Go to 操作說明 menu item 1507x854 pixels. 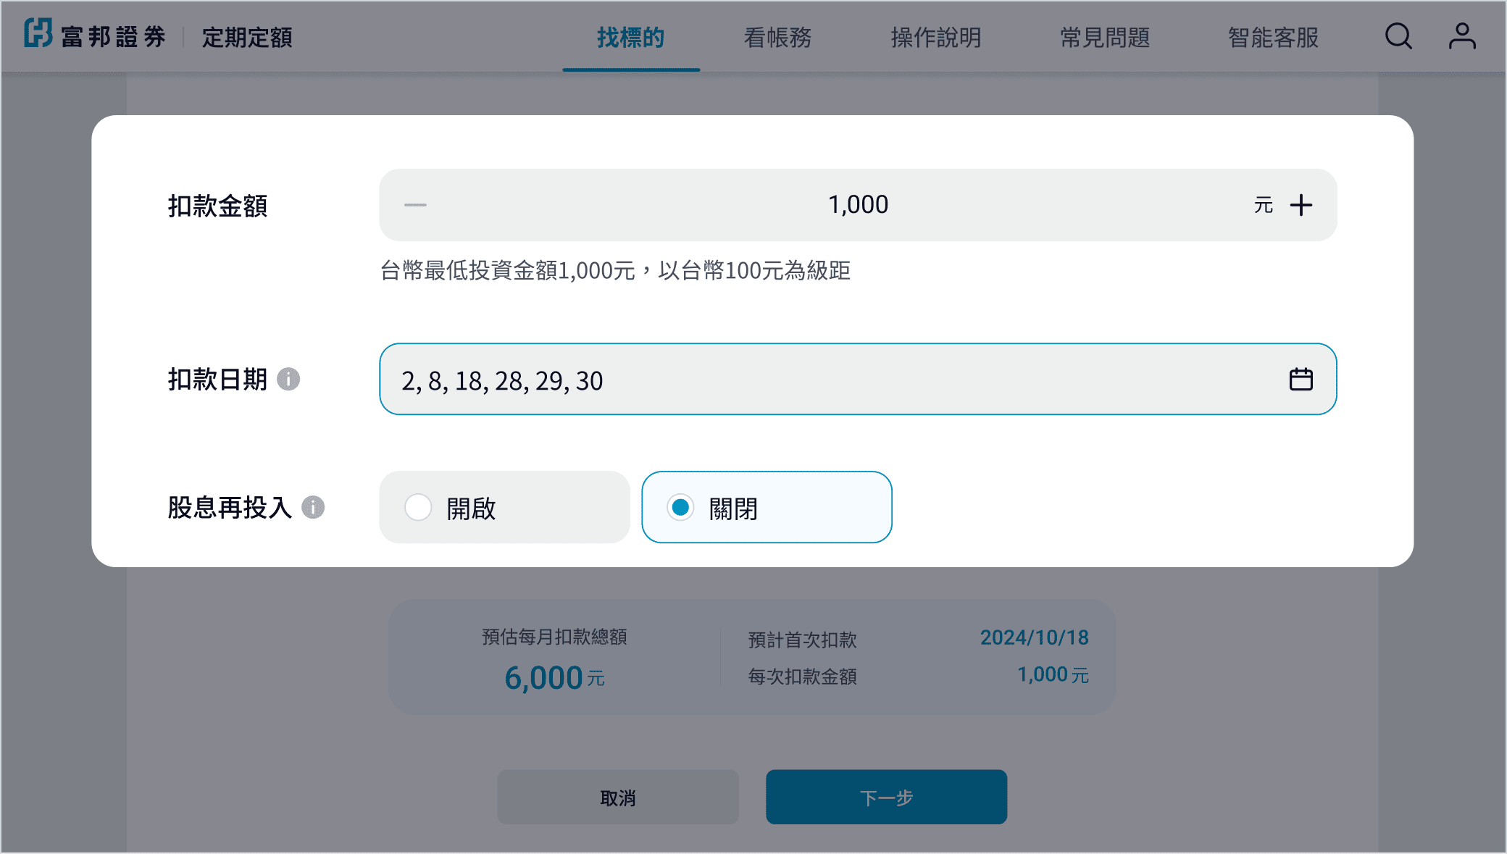(x=935, y=38)
